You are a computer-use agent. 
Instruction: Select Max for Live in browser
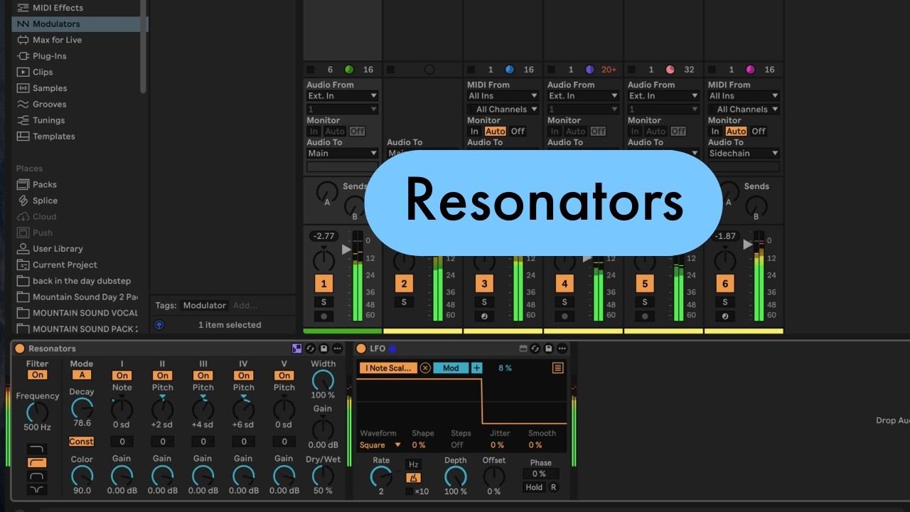click(x=57, y=40)
